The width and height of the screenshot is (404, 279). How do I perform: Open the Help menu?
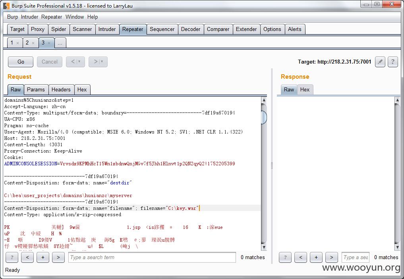point(93,17)
